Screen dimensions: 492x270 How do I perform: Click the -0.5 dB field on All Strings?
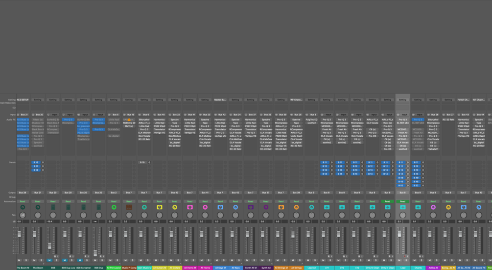coord(293,221)
